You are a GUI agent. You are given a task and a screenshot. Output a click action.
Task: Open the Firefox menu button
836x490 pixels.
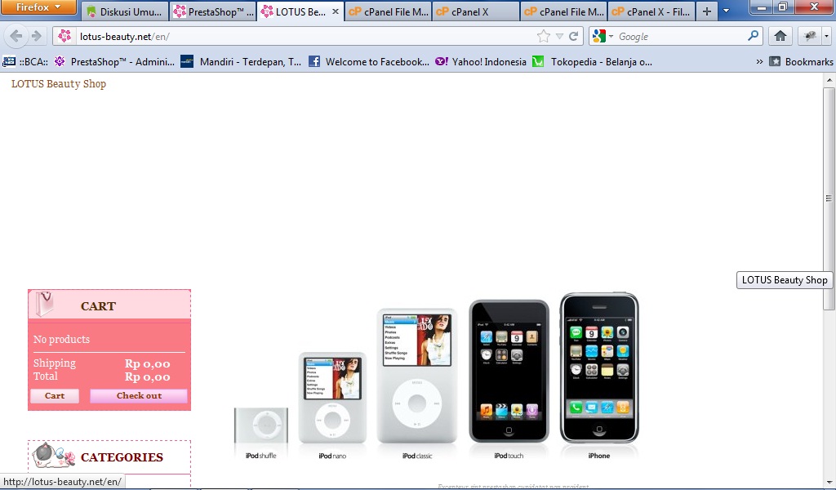click(38, 7)
